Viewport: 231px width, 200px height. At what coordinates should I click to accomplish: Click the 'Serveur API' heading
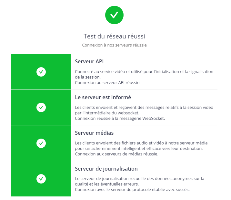[89, 61]
